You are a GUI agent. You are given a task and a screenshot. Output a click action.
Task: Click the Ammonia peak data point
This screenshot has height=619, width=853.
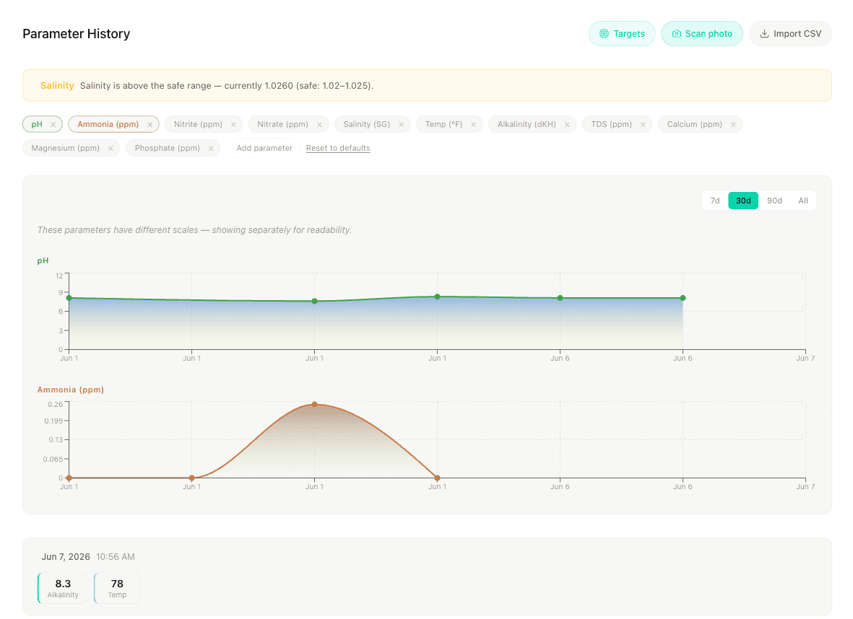tap(314, 404)
